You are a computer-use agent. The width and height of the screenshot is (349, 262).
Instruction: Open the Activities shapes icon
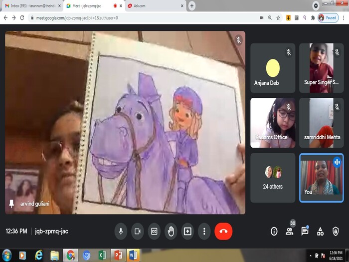[x=320, y=231]
